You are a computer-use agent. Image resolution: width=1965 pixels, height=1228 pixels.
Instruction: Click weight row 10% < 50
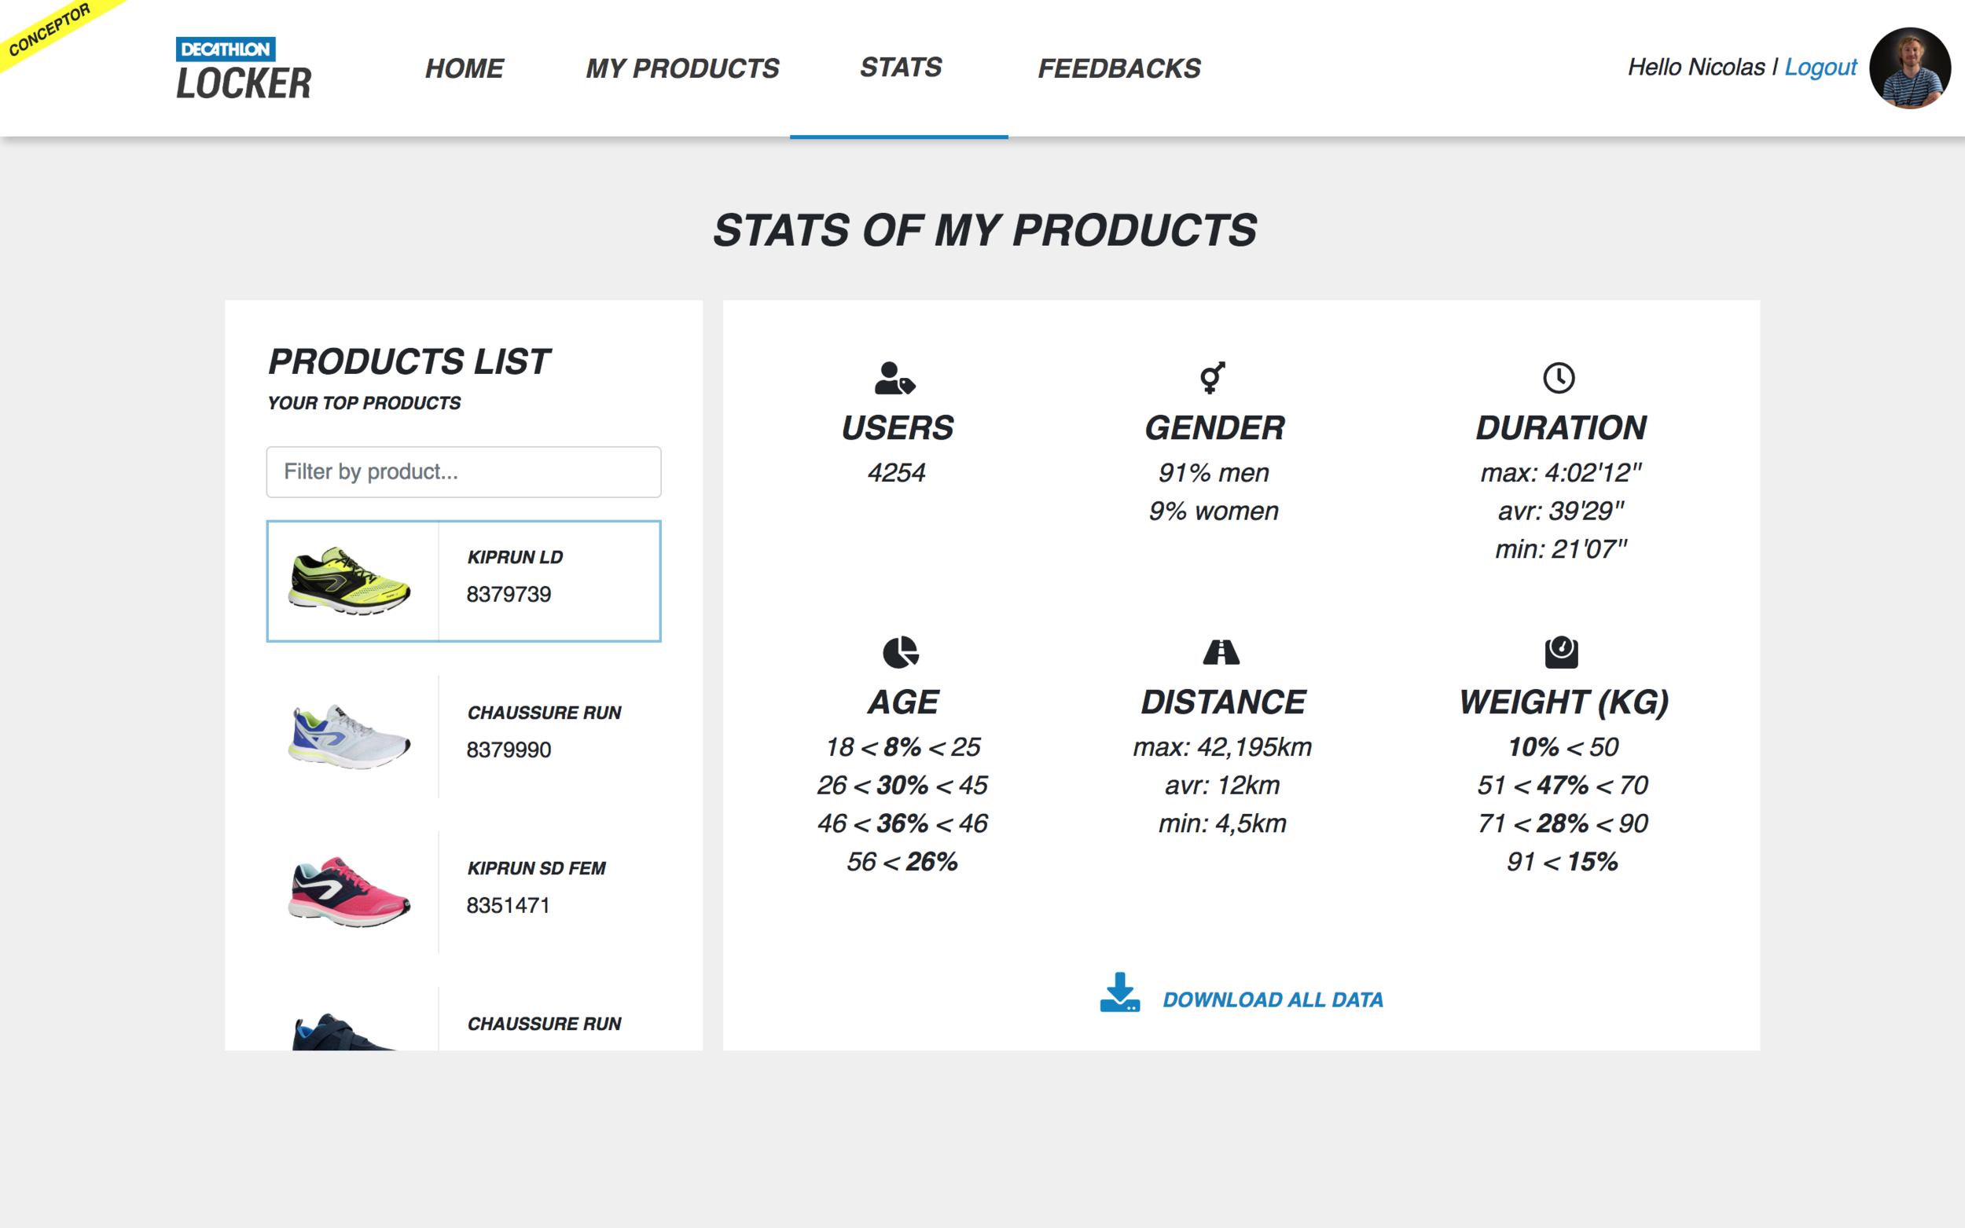1563,747
